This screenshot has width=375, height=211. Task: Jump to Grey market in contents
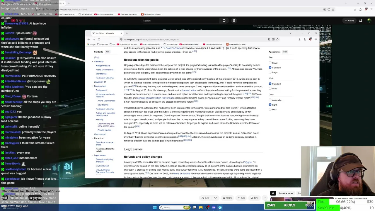(x=100, y=134)
